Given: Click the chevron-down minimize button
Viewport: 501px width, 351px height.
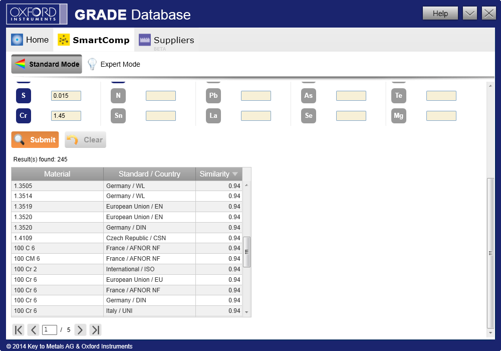Looking at the screenshot, I should (470, 14).
